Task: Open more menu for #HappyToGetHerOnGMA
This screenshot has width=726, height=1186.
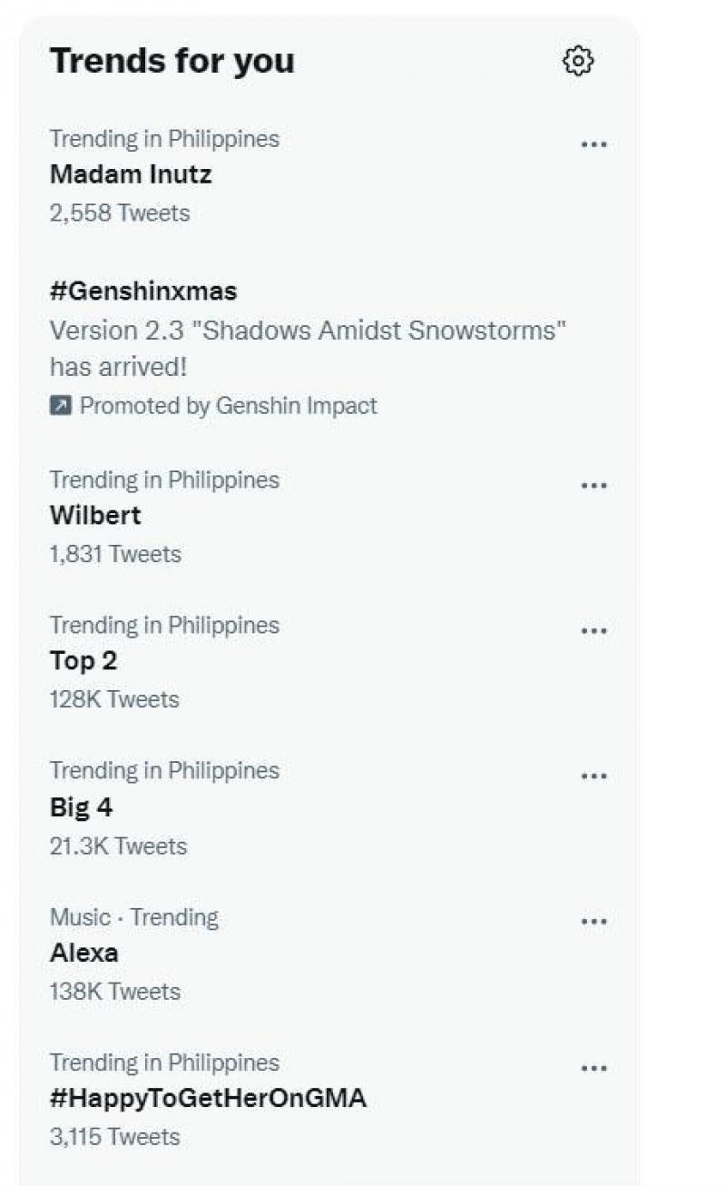Action: tap(594, 1068)
